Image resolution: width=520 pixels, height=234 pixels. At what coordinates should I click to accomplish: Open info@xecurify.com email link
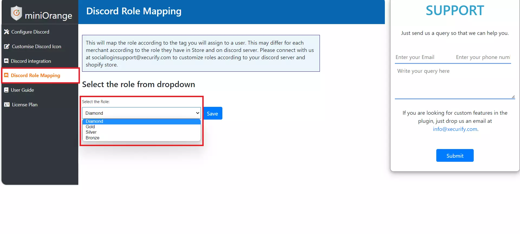click(x=455, y=129)
